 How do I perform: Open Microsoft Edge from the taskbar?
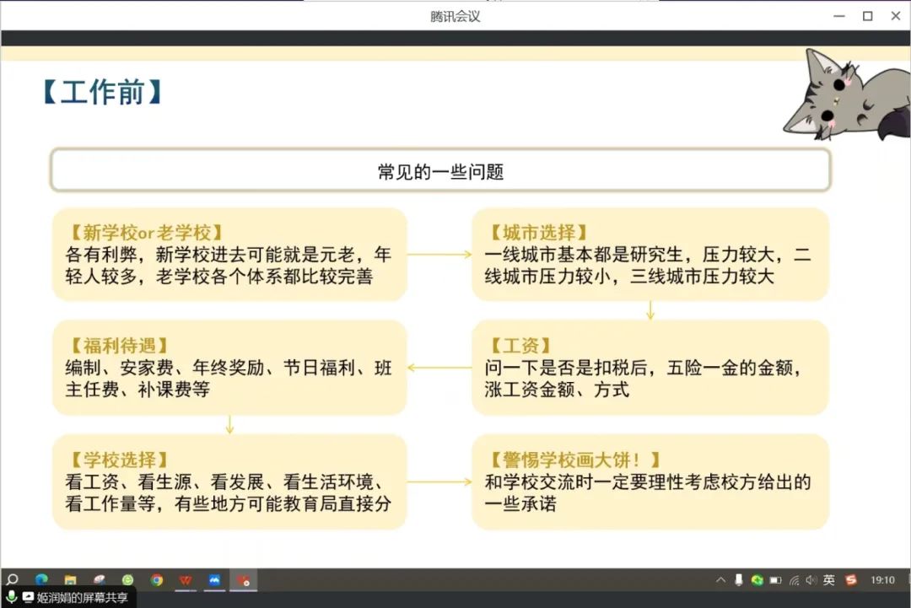click(x=41, y=580)
